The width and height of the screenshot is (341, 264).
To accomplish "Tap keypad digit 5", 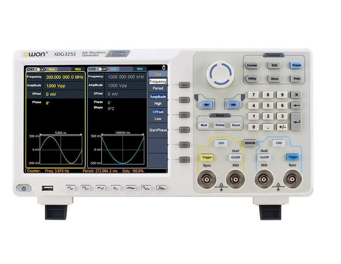I will [268, 106].
